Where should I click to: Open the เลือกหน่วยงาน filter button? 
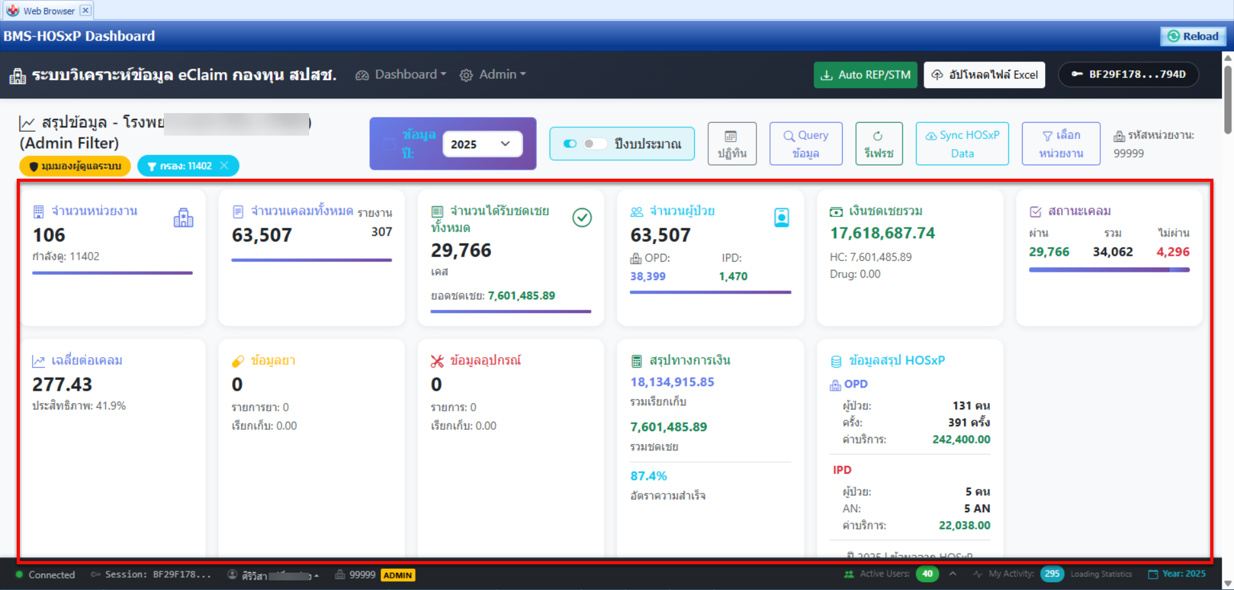click(x=1060, y=144)
